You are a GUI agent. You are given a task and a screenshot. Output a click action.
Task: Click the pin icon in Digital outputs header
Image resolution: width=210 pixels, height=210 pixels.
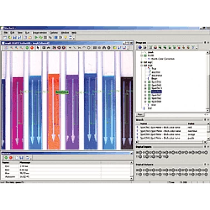pyautogui.click(x=205, y=164)
